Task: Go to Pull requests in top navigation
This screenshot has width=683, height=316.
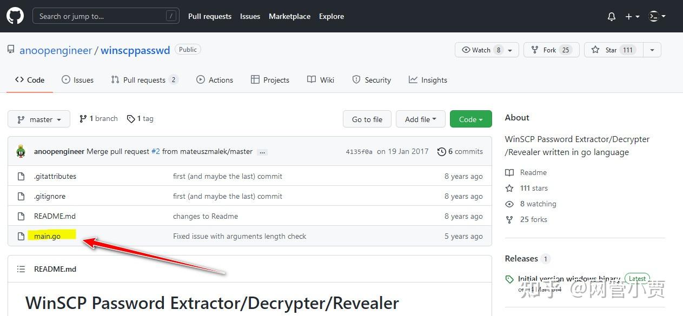Action: tap(210, 16)
